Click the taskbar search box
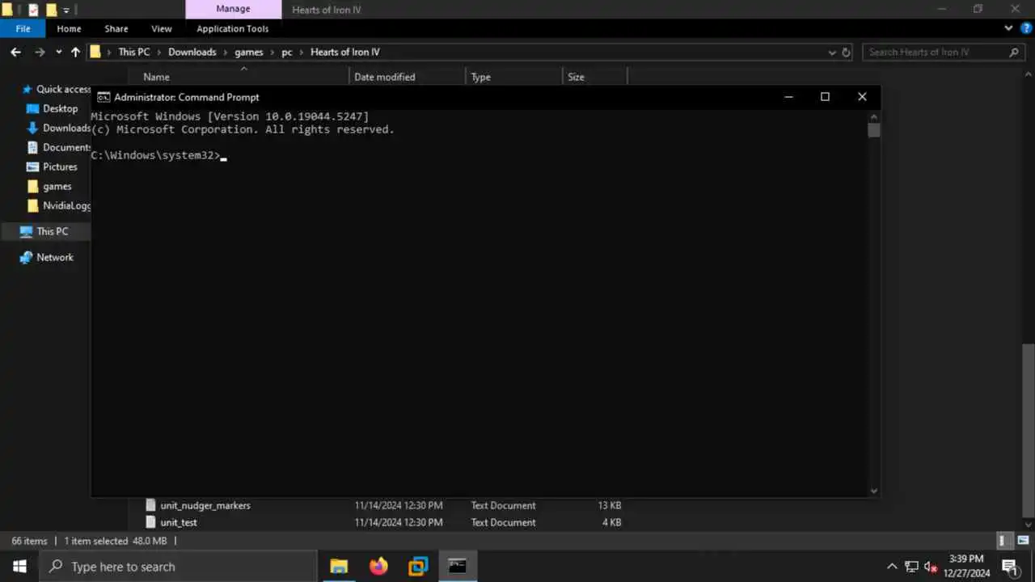The height and width of the screenshot is (582, 1035). (178, 566)
